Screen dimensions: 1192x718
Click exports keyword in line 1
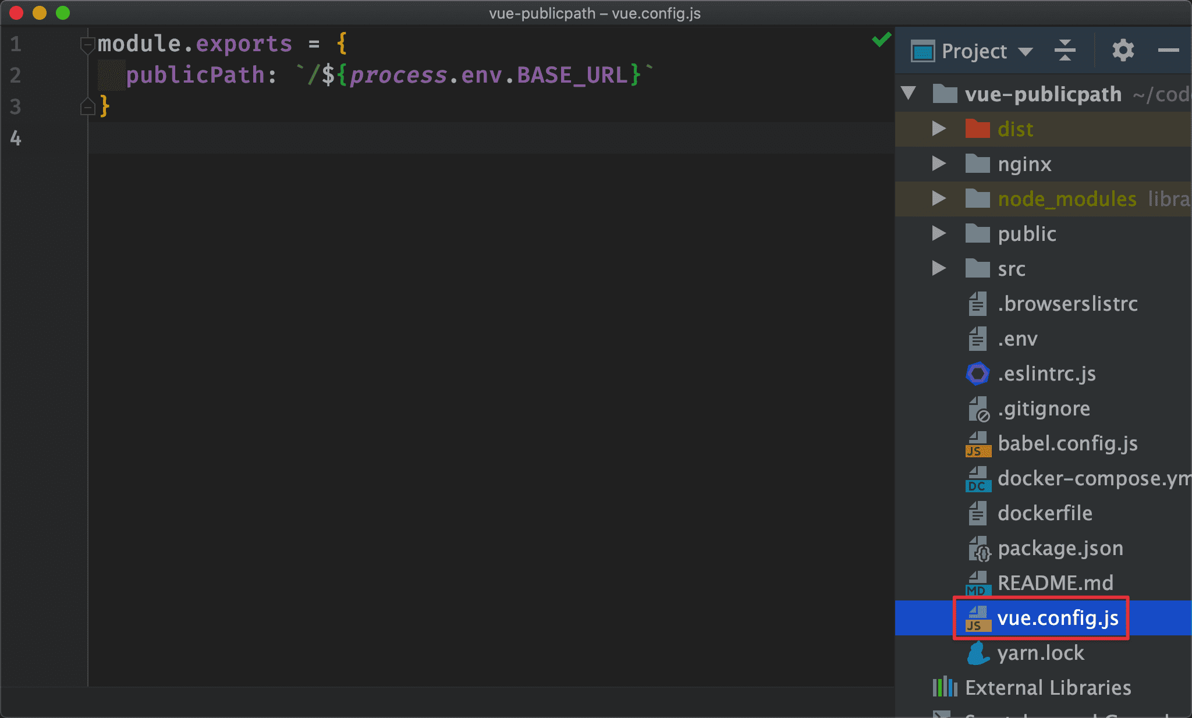pyautogui.click(x=244, y=44)
